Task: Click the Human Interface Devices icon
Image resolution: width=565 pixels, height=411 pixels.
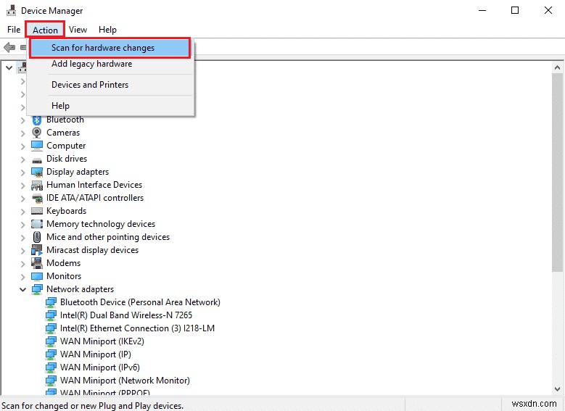Action: 37,185
